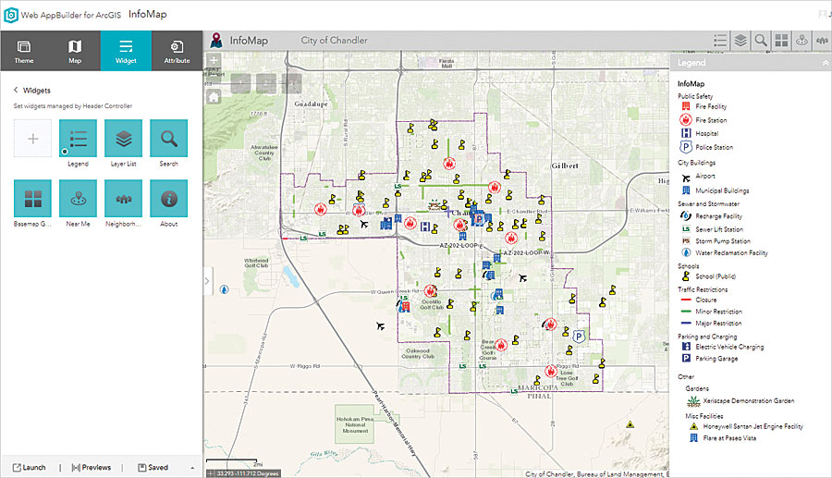Select the Layer List widget tile

pyautogui.click(x=124, y=139)
